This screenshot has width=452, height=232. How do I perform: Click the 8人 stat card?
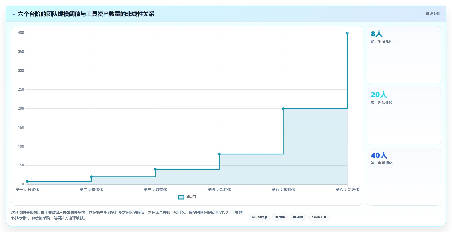[x=404, y=55]
